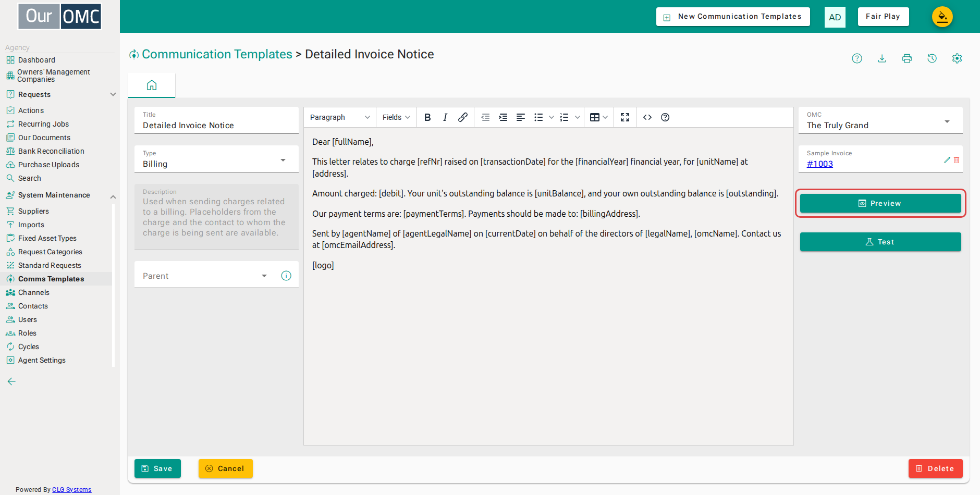Click the Test button
980x495 pixels.
[x=880, y=242]
